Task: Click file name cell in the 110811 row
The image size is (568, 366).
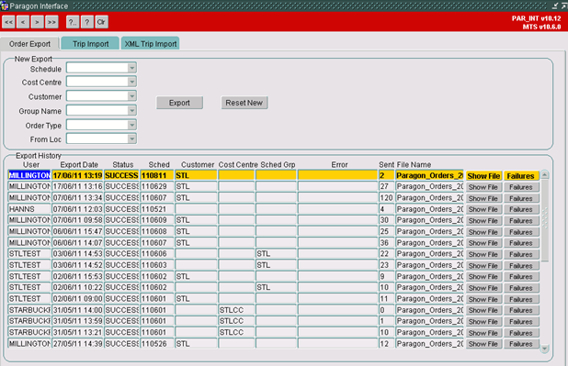Action: pyautogui.click(x=429, y=175)
